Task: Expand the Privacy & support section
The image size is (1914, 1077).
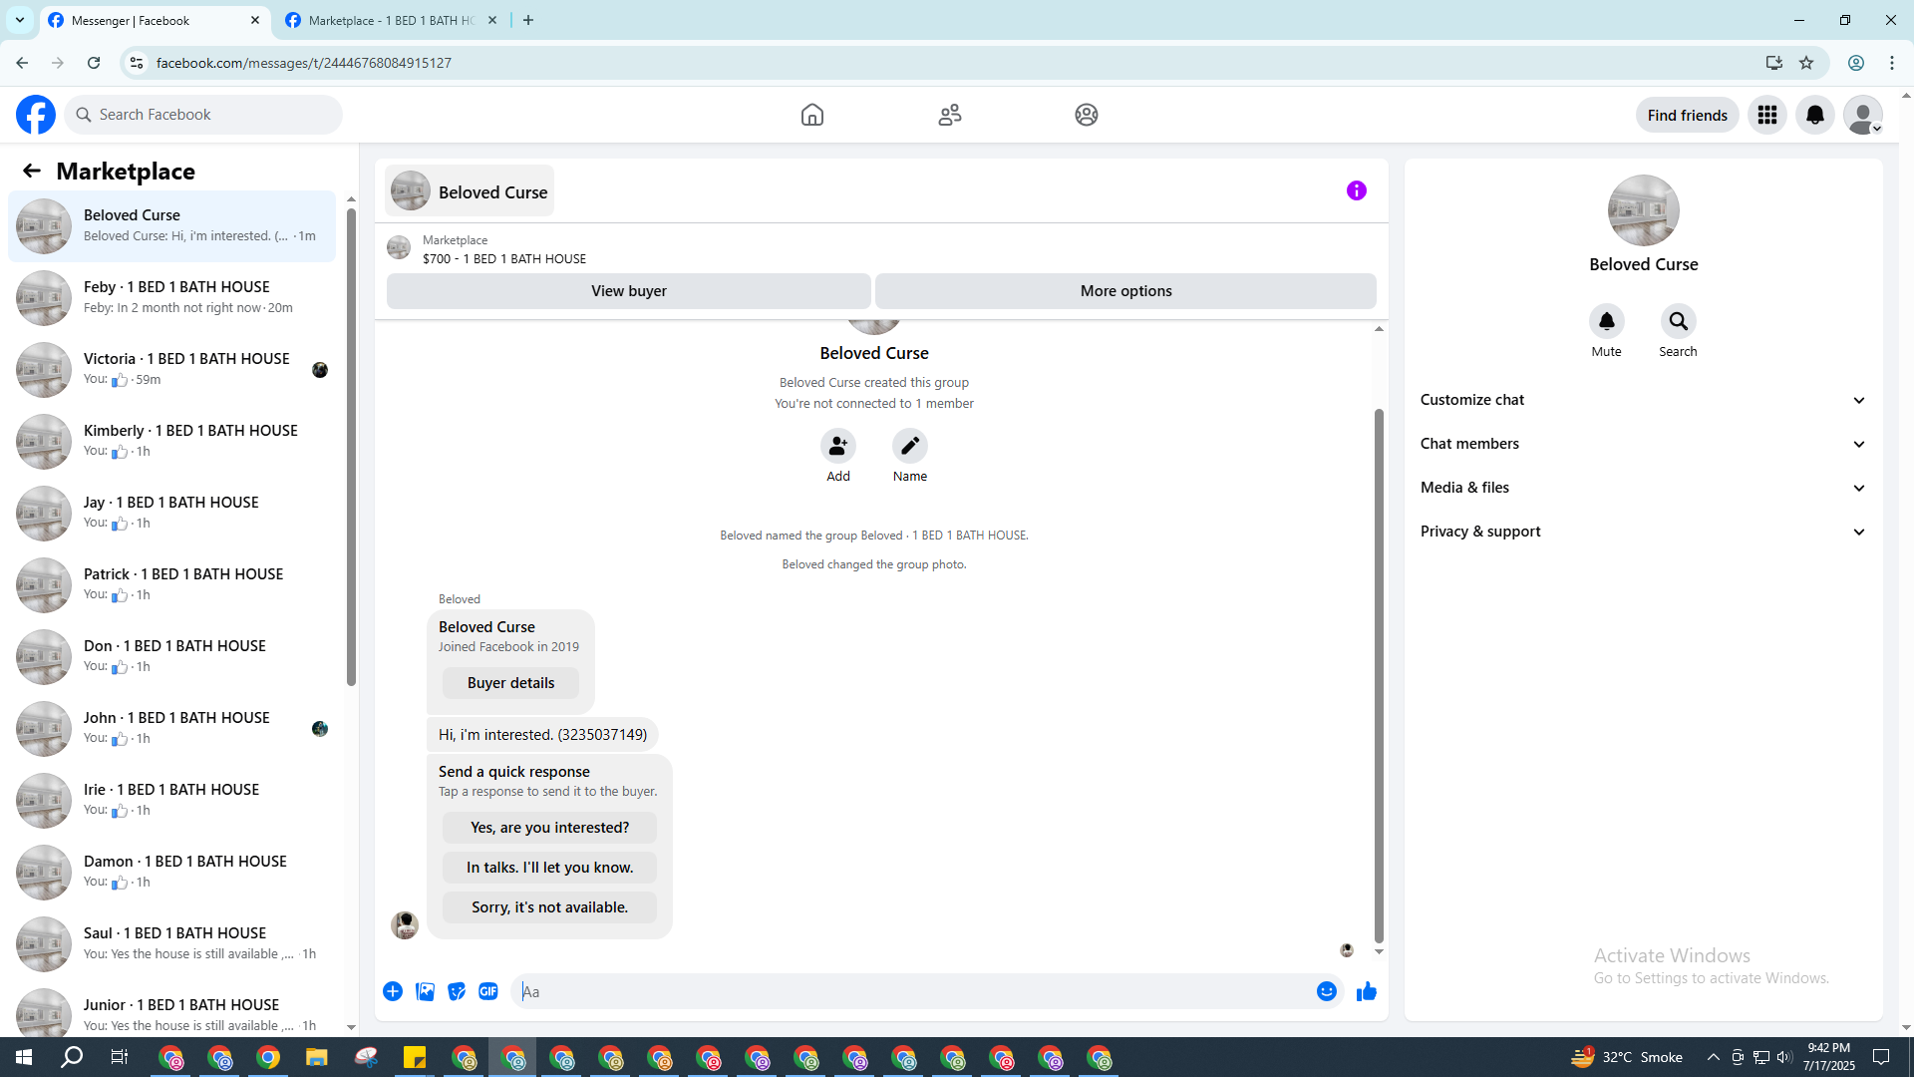Action: (x=1644, y=532)
